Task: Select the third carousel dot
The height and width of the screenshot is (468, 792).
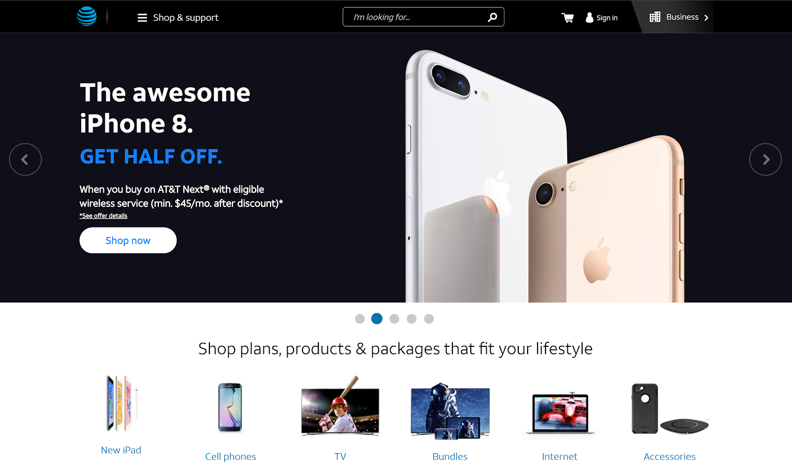Action: 394,319
